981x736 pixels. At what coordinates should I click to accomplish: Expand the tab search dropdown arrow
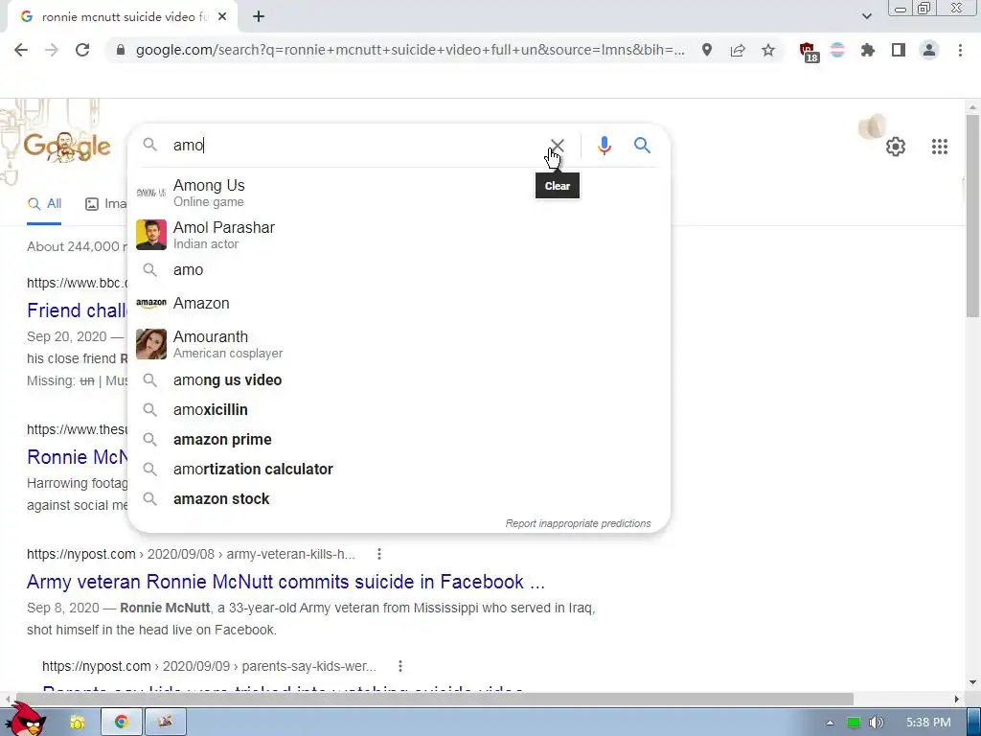coord(866,16)
